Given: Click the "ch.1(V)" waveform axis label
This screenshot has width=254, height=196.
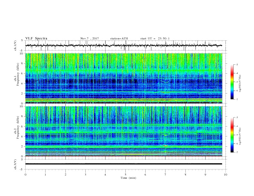Looking at the screenshot, I should pyautogui.click(x=15, y=45).
